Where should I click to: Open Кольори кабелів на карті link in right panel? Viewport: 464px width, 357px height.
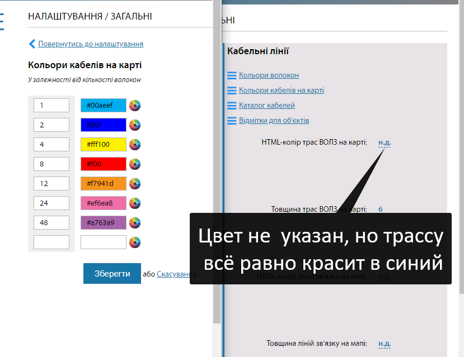[x=282, y=91]
